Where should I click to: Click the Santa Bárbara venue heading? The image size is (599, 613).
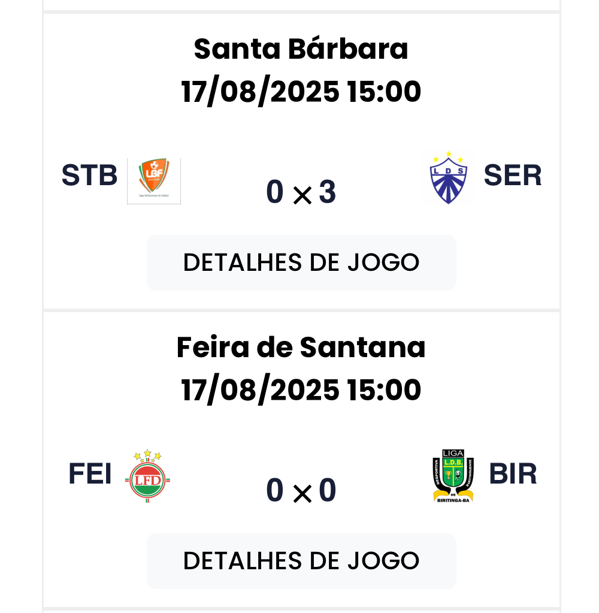pyautogui.click(x=301, y=49)
